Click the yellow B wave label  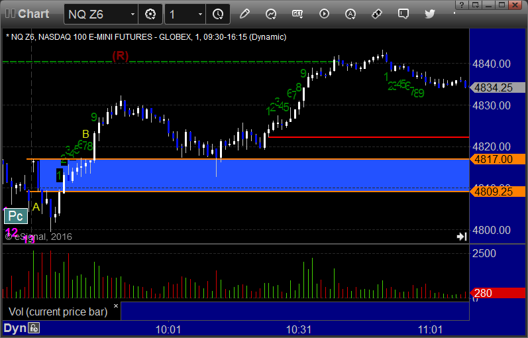pyautogui.click(x=85, y=134)
